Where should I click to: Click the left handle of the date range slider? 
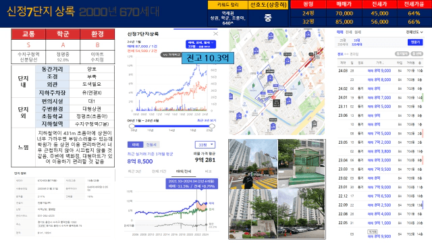point(132,126)
